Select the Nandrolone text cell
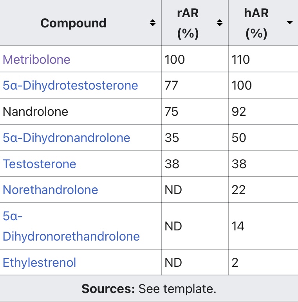 pos(36,111)
